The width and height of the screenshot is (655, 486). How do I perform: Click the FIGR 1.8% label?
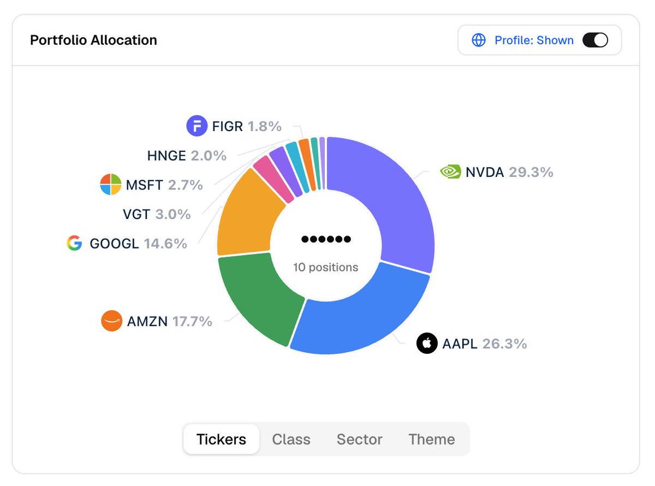click(x=247, y=127)
